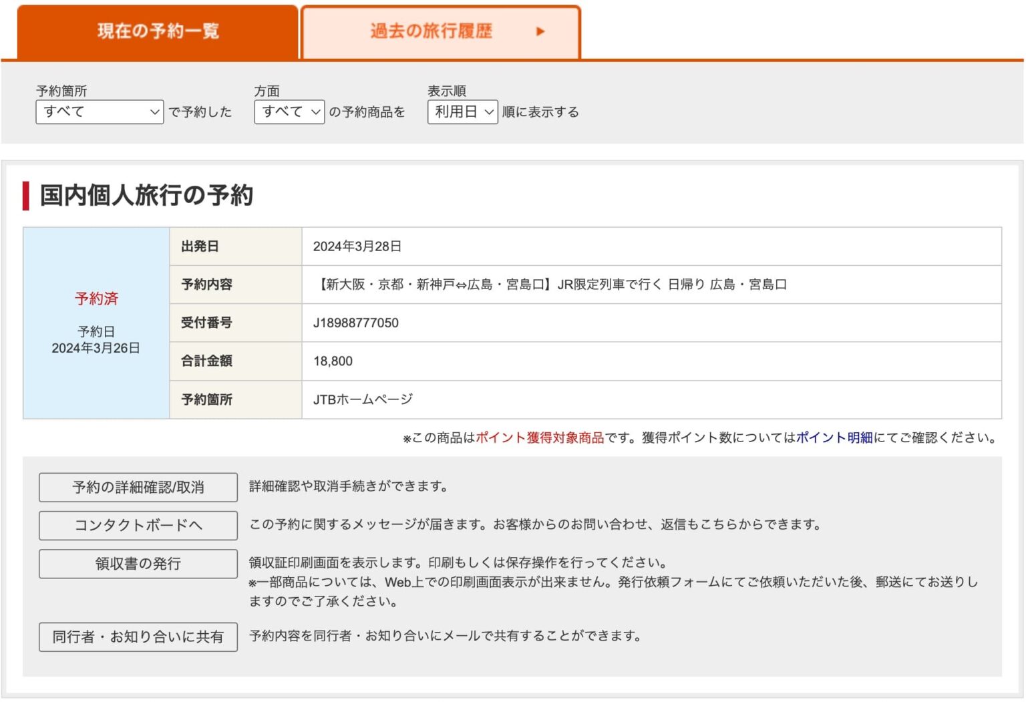
Task: Click the red 予約済 status label
Action: (x=96, y=299)
